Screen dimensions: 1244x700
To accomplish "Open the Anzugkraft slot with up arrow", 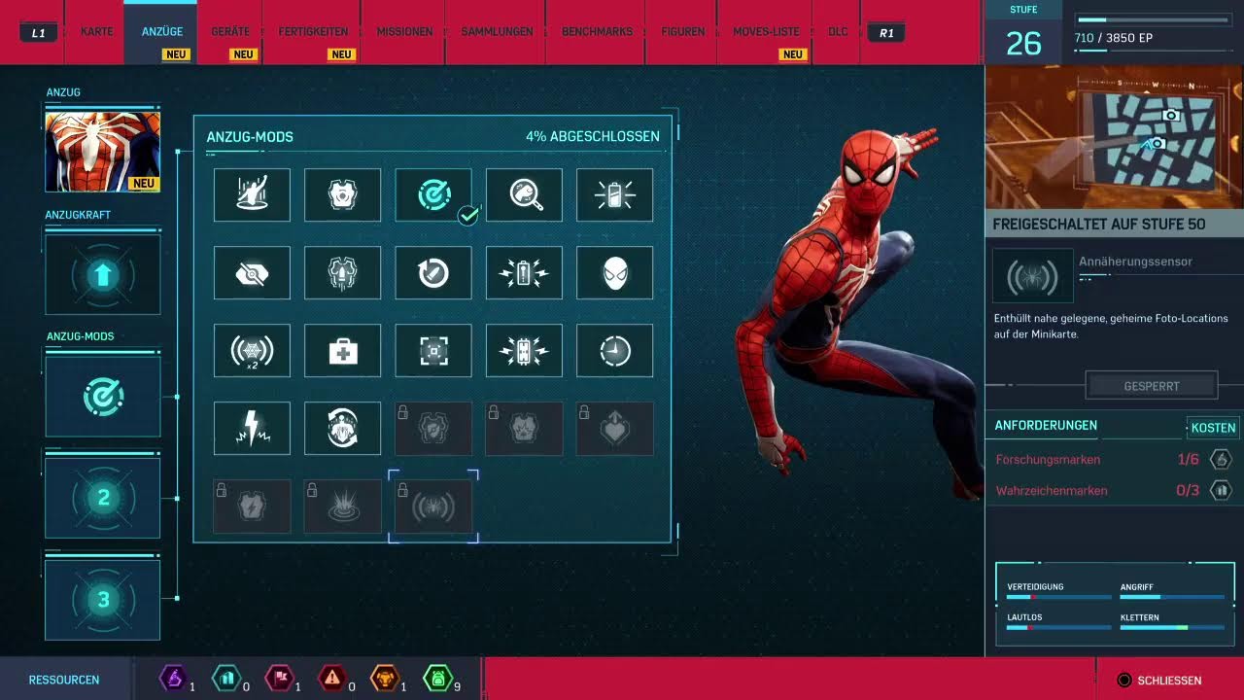I will pos(103,275).
